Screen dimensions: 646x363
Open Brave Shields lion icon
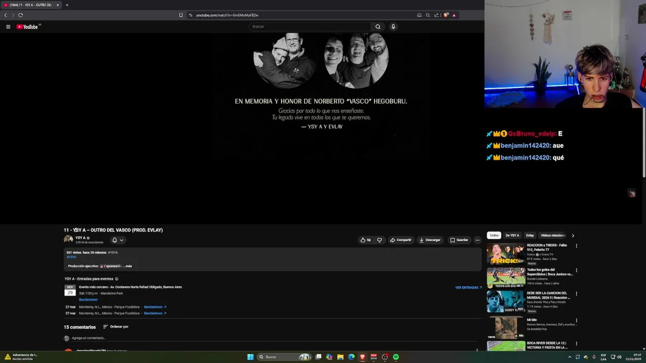(446, 15)
